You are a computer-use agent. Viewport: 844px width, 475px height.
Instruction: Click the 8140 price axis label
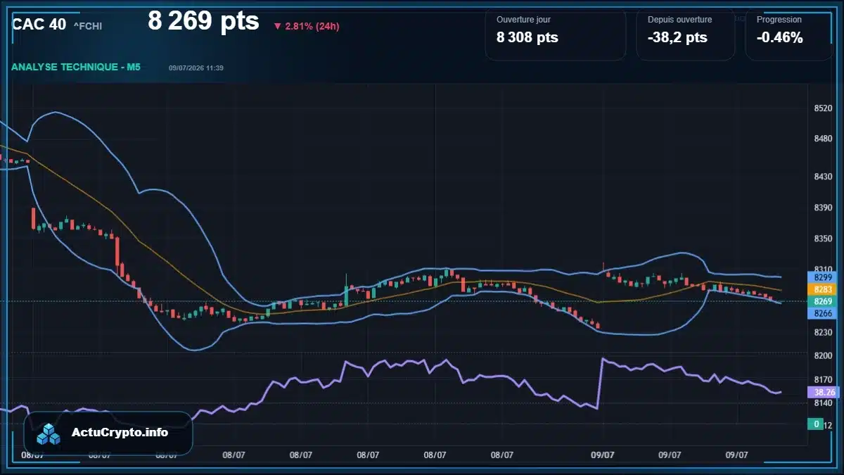[x=823, y=403]
